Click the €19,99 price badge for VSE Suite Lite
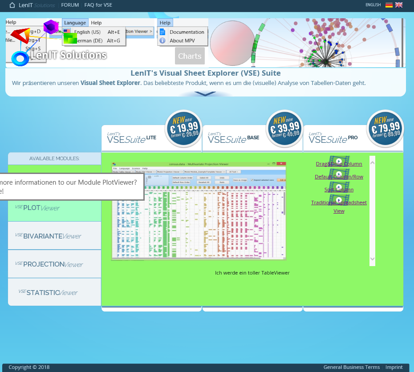Viewport: 414px width, 372px height. [x=183, y=129]
